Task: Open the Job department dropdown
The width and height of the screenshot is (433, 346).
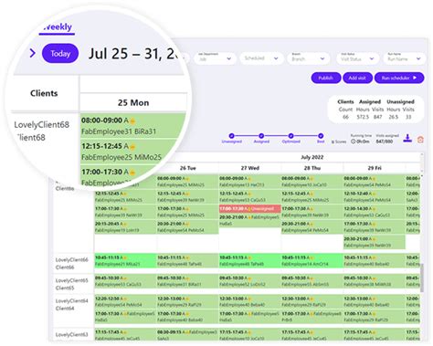Action: [x=215, y=58]
